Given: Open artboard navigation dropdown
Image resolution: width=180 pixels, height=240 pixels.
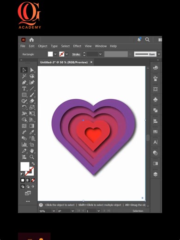Looking at the screenshot, I should (x=99, y=211).
